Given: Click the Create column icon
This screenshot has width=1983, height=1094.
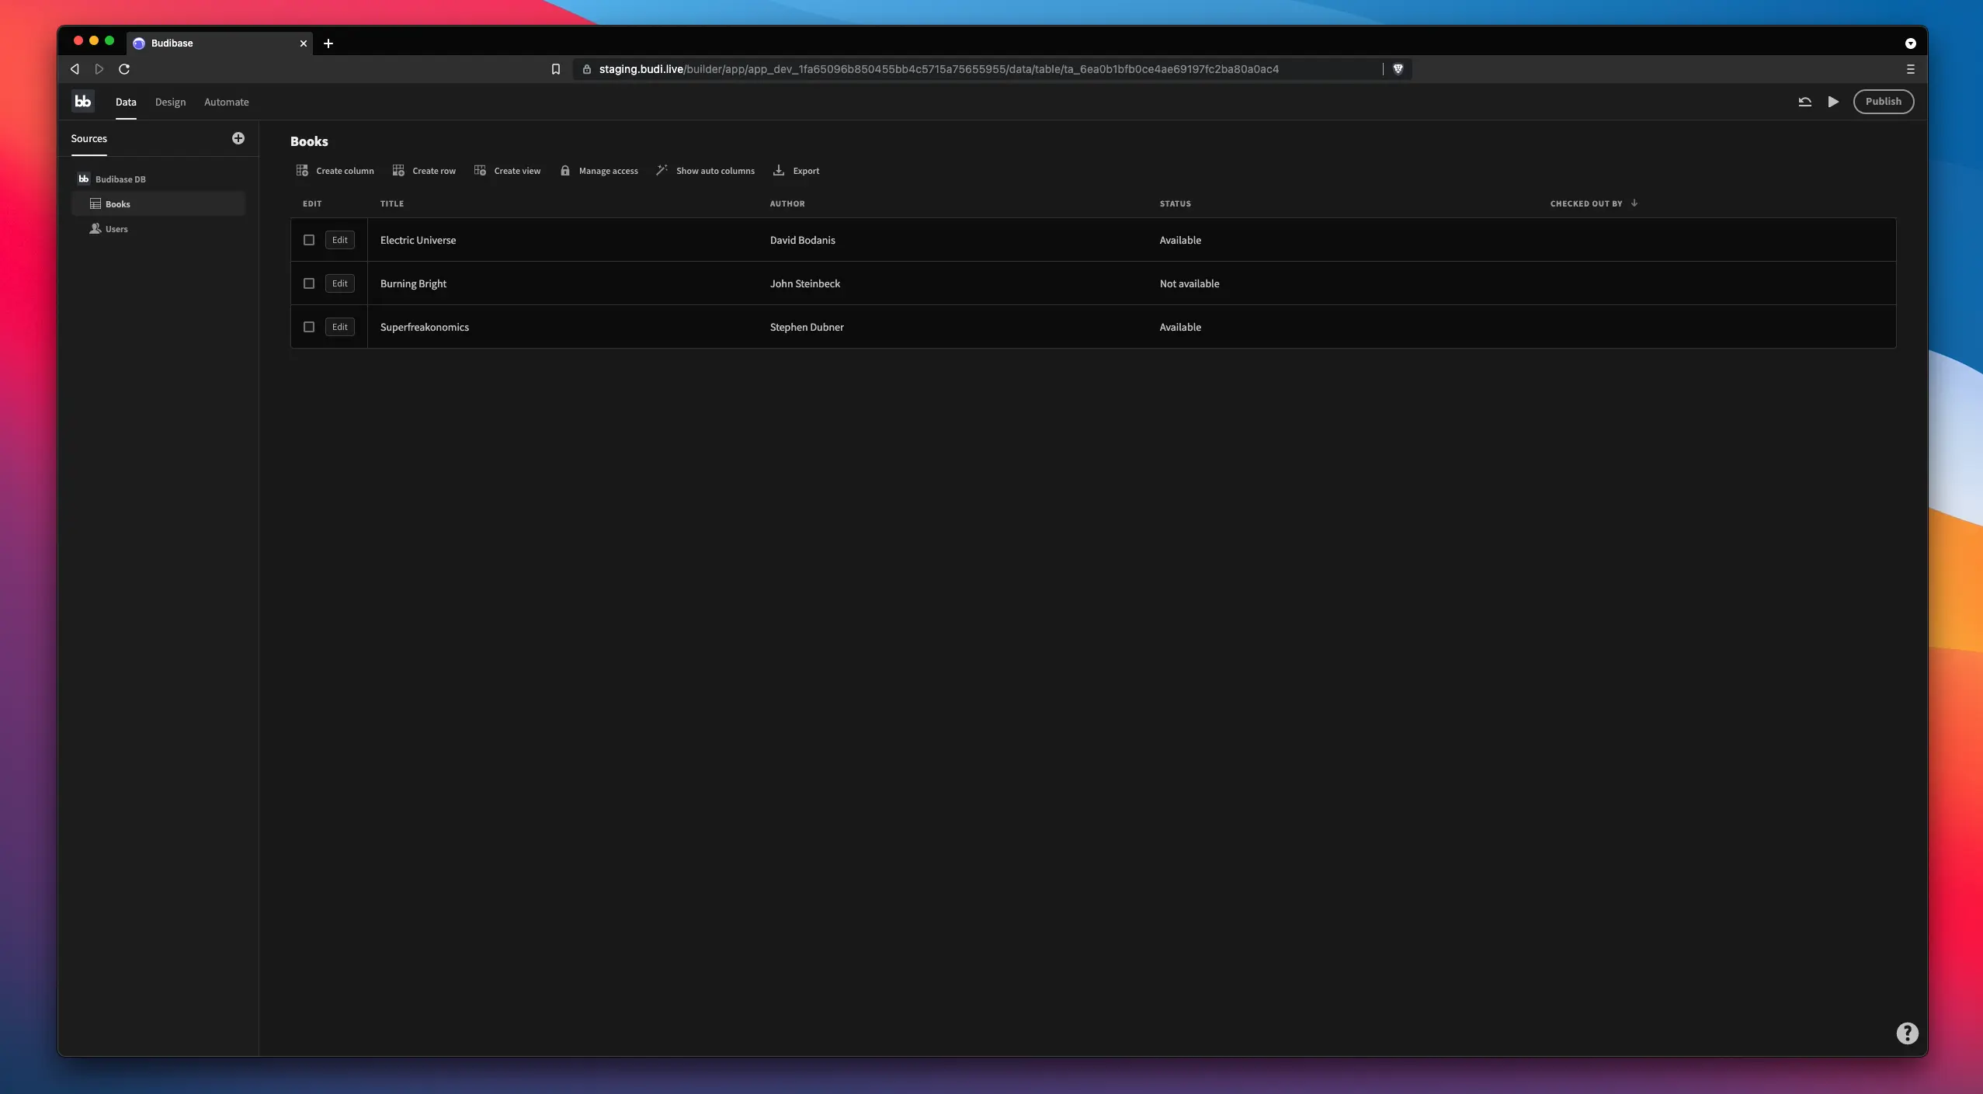Looking at the screenshot, I should point(302,171).
